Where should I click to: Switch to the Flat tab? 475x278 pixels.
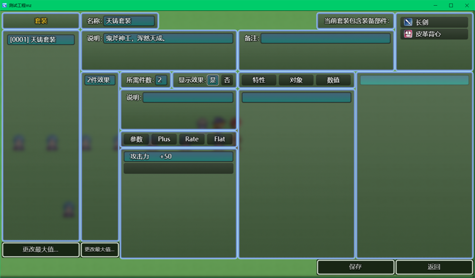pos(220,139)
